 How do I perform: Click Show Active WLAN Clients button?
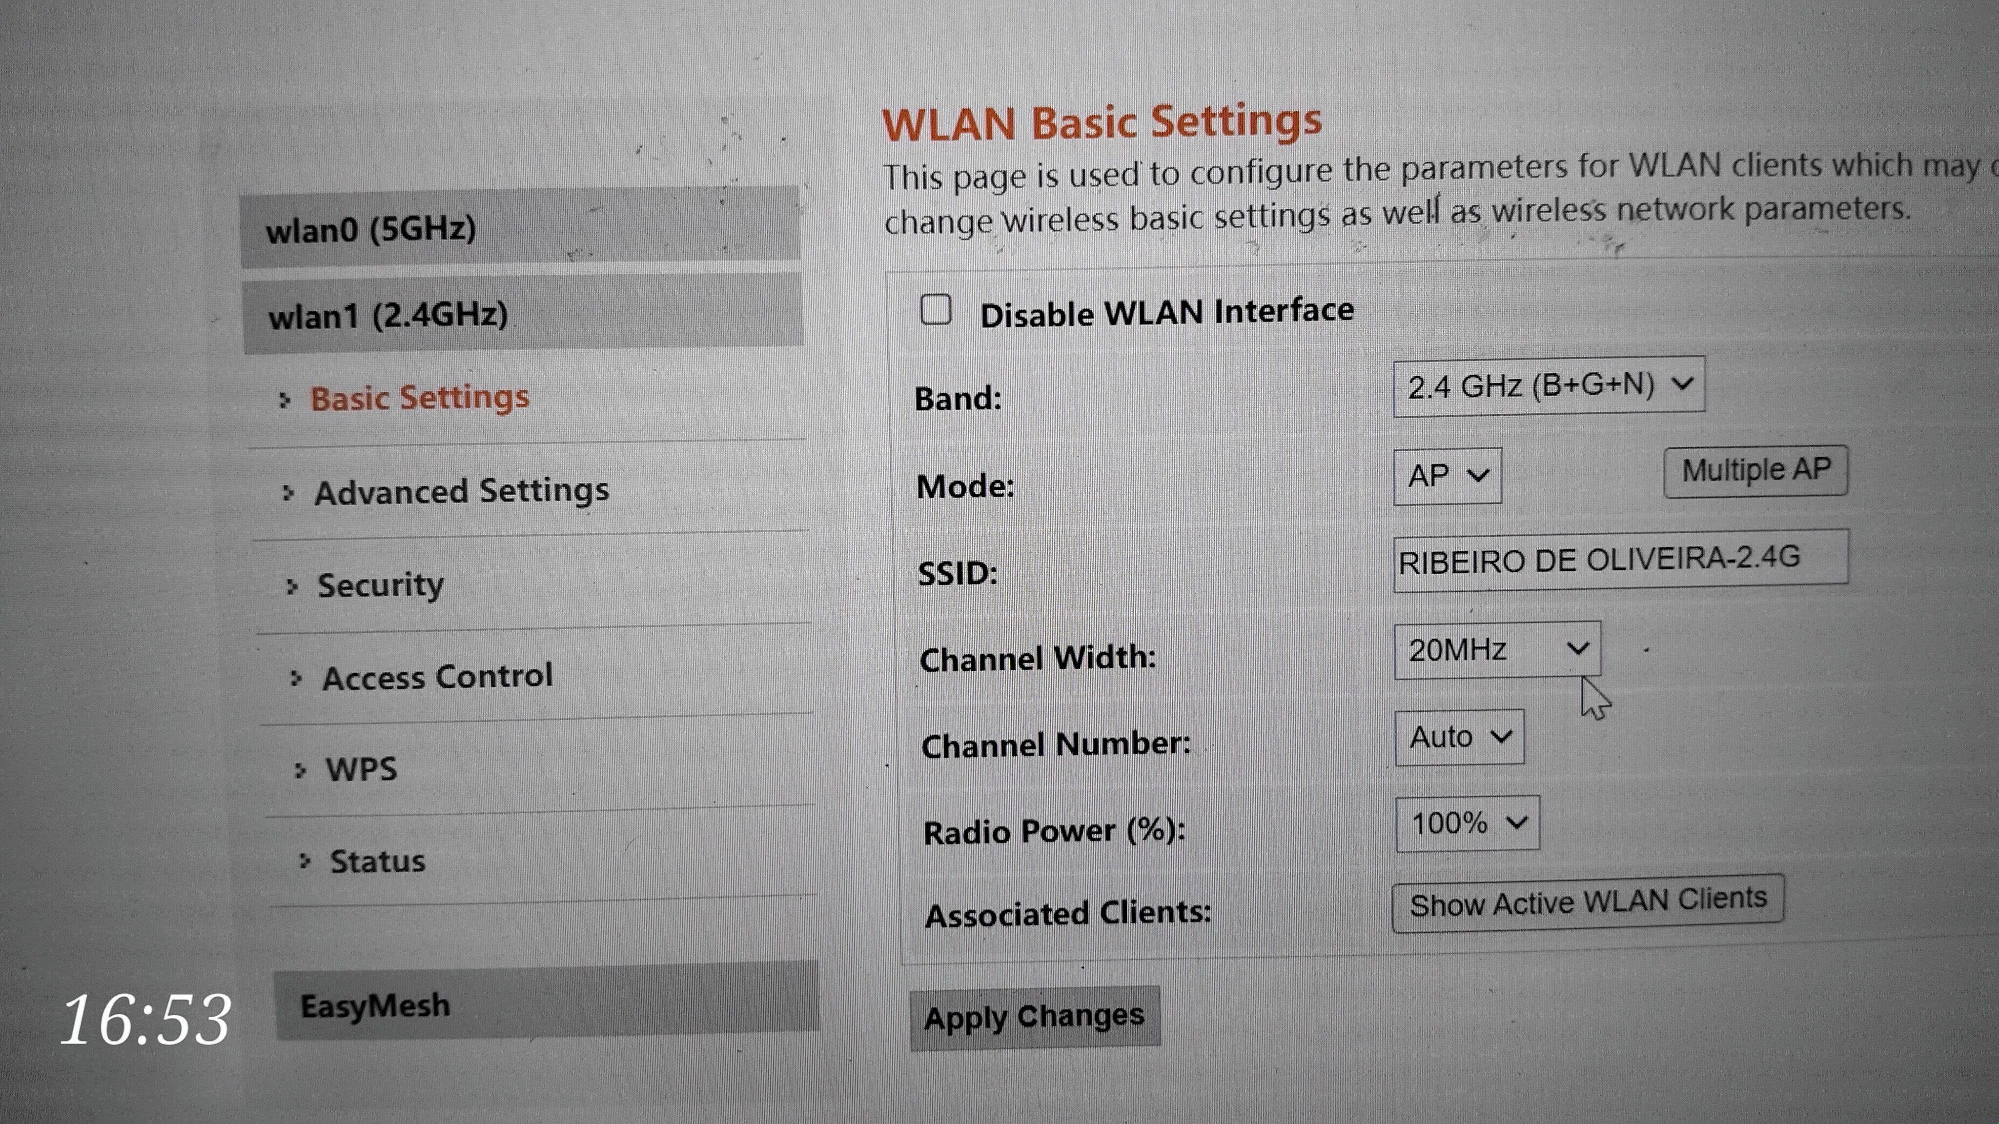1588,903
